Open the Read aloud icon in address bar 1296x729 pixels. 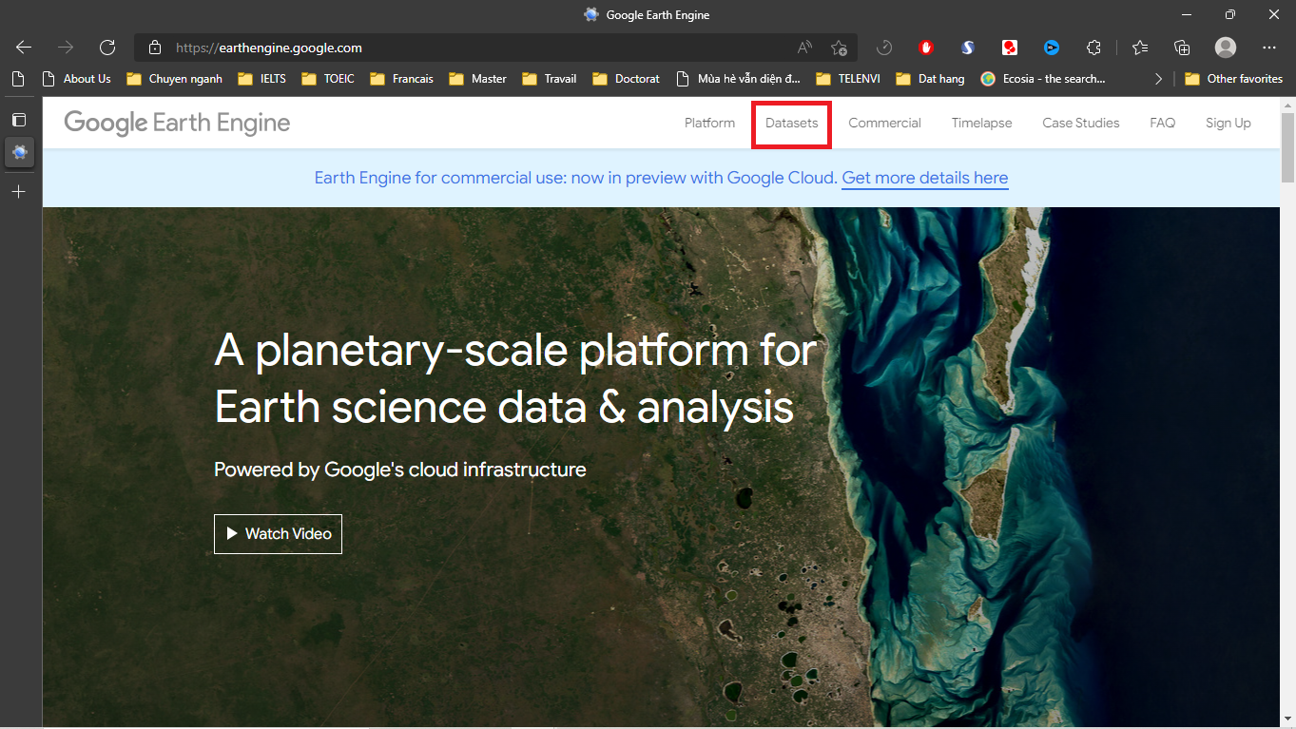(804, 48)
